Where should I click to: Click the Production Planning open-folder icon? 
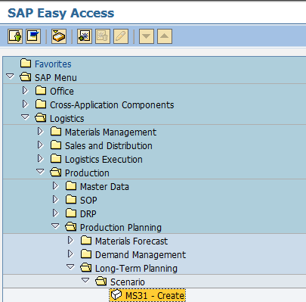(71, 227)
